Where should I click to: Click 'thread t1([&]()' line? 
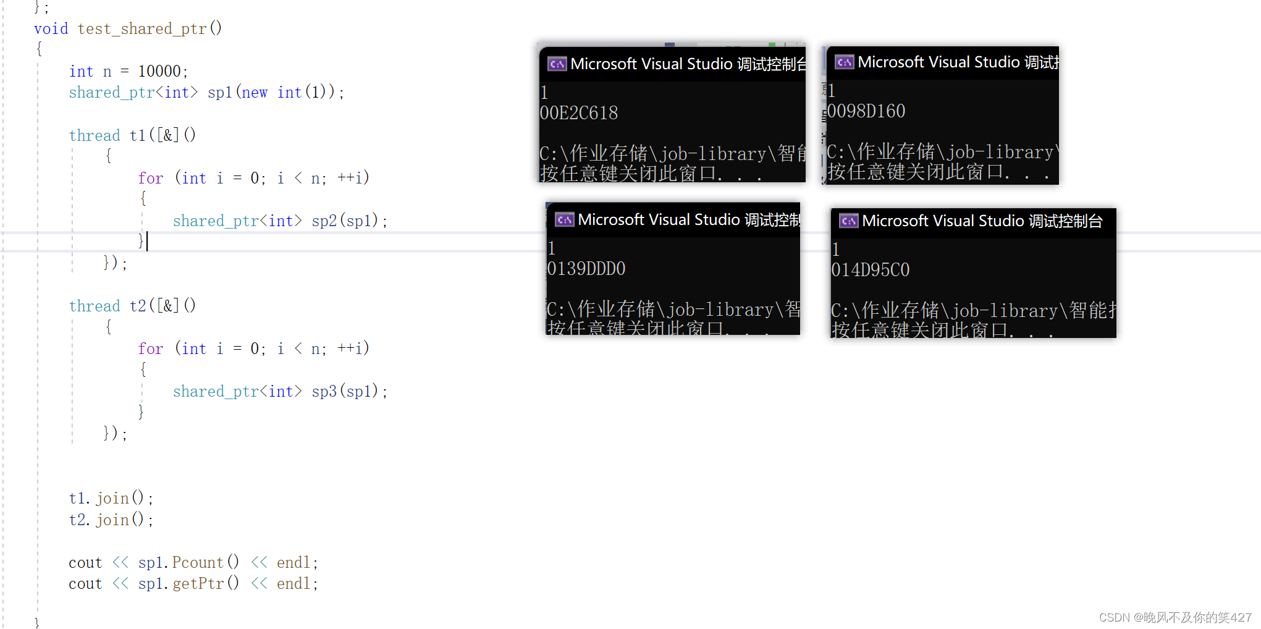coord(132,135)
